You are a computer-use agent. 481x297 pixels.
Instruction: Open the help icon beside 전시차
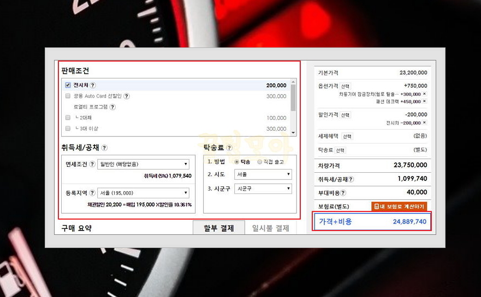[93, 86]
